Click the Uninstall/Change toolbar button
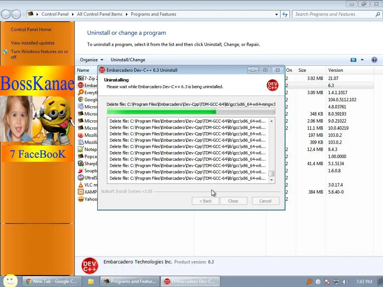Screen dimensions: 383x287 [128, 60]
